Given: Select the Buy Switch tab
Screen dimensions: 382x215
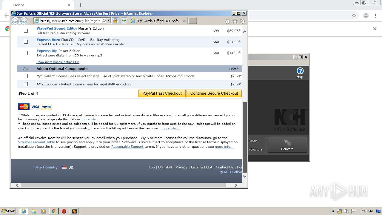Looking at the screenshot, I should pos(158,21).
